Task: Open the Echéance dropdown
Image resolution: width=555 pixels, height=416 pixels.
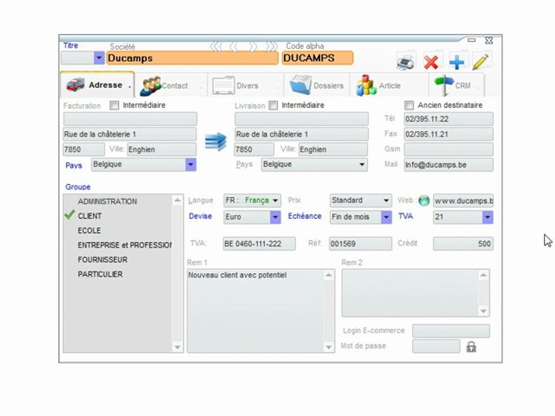Action: 386,217
